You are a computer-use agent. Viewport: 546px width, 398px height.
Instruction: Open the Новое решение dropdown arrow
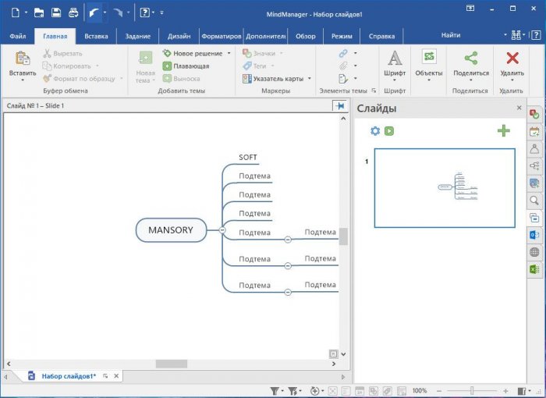(229, 53)
